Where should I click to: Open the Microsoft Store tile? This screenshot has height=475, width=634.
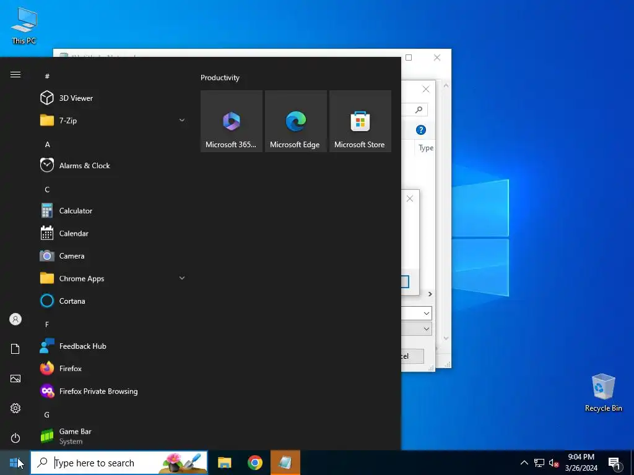click(x=360, y=121)
